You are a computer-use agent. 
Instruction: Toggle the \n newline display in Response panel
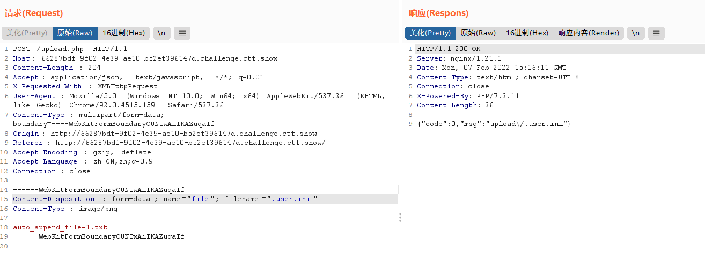click(x=635, y=33)
